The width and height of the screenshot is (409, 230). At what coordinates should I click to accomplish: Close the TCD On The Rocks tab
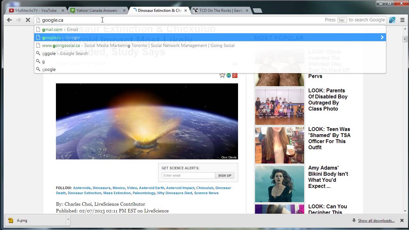[247, 11]
